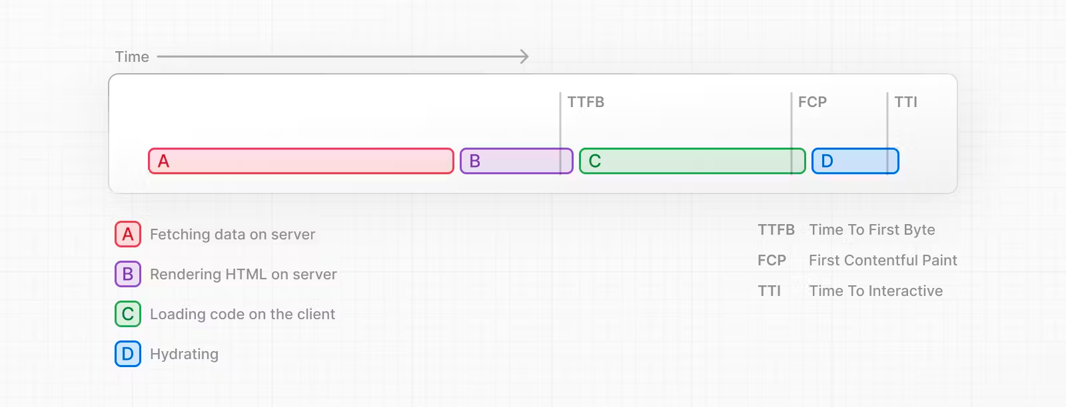Click the Time To Interactive definition
This screenshot has width=1066, height=407.
[x=876, y=291]
